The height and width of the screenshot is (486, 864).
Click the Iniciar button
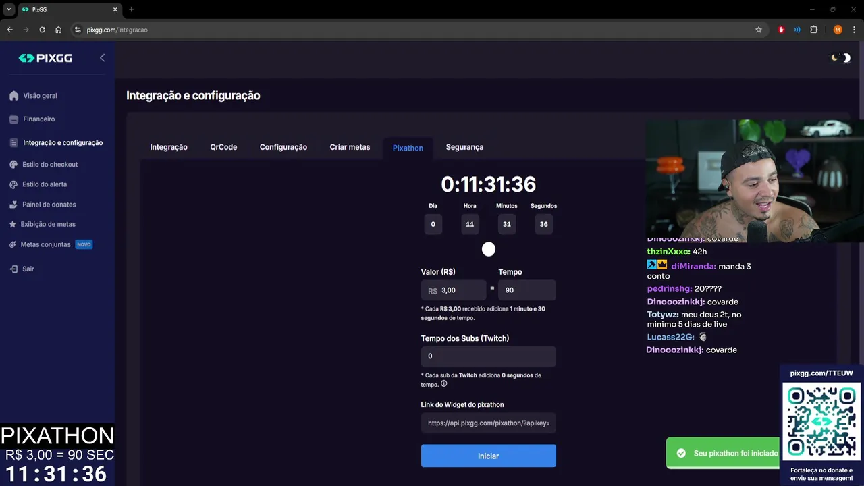pos(489,456)
